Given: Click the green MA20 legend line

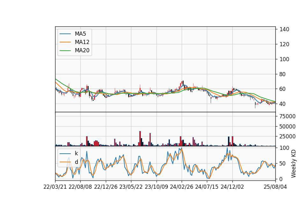Looking at the screenshot, I should (65, 50).
